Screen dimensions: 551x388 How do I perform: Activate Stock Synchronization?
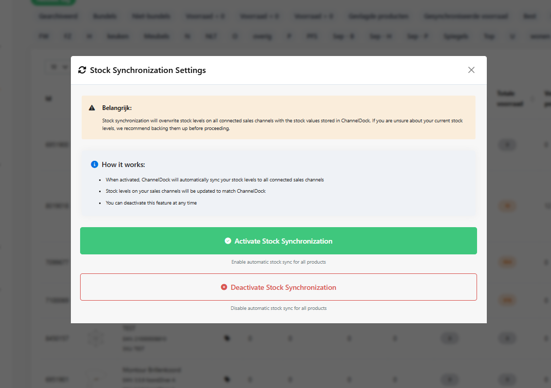tap(278, 241)
